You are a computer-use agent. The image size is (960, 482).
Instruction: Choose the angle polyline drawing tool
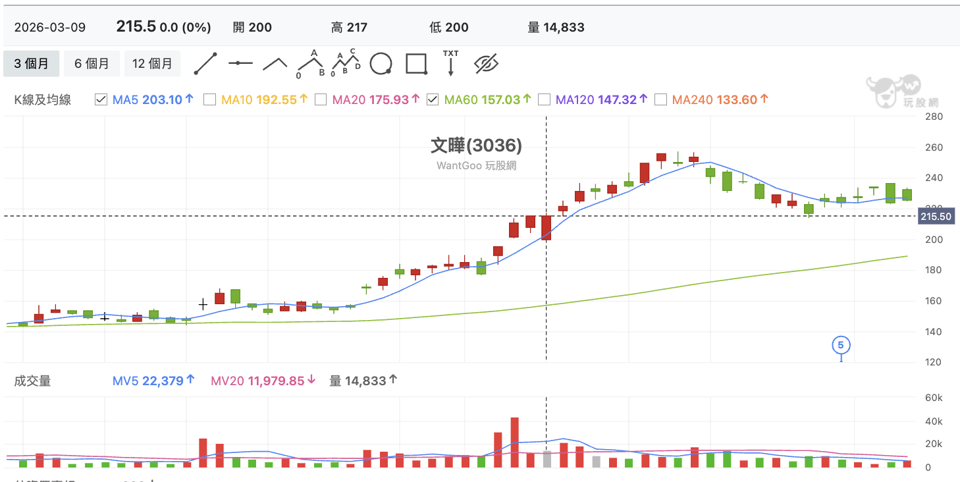click(275, 63)
